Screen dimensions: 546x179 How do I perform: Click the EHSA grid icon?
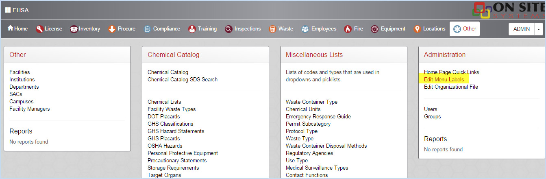point(8,10)
